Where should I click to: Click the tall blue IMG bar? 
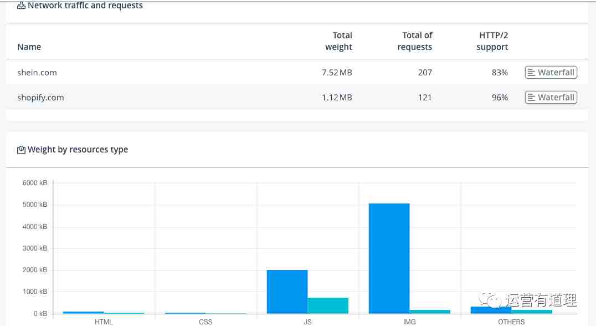point(389,259)
